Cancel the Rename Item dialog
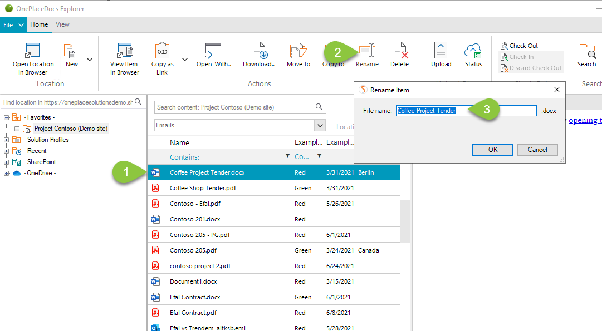The width and height of the screenshot is (602, 331). tap(537, 150)
